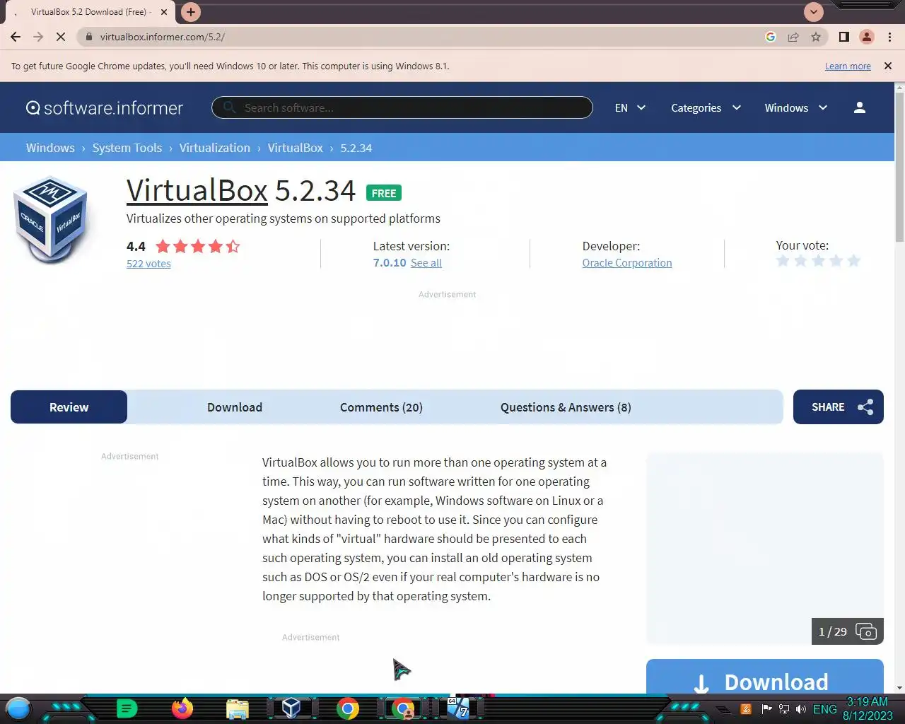
Task: Open Chrome profile avatar
Action: coord(867,37)
